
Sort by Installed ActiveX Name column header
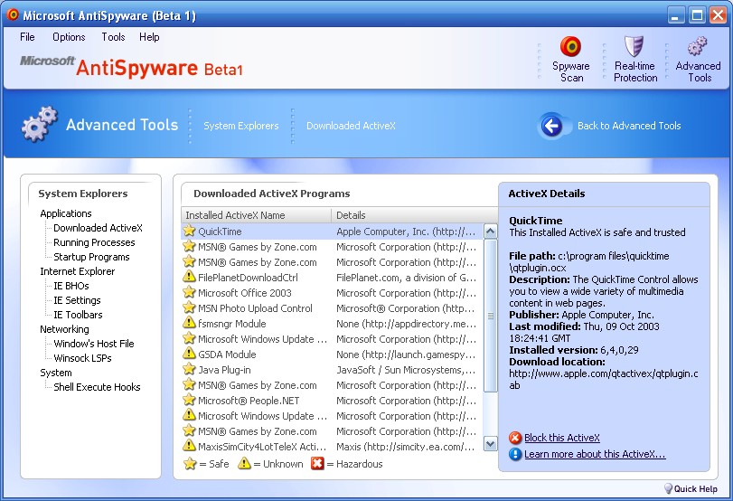256,215
